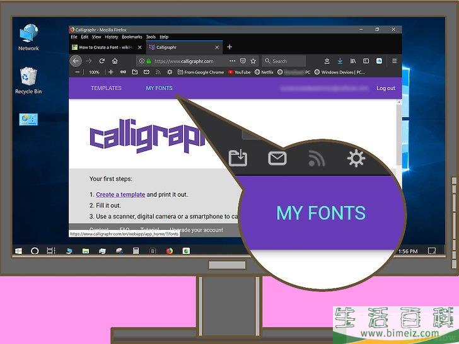
Task: Open the View menu
Action: [x=96, y=37]
